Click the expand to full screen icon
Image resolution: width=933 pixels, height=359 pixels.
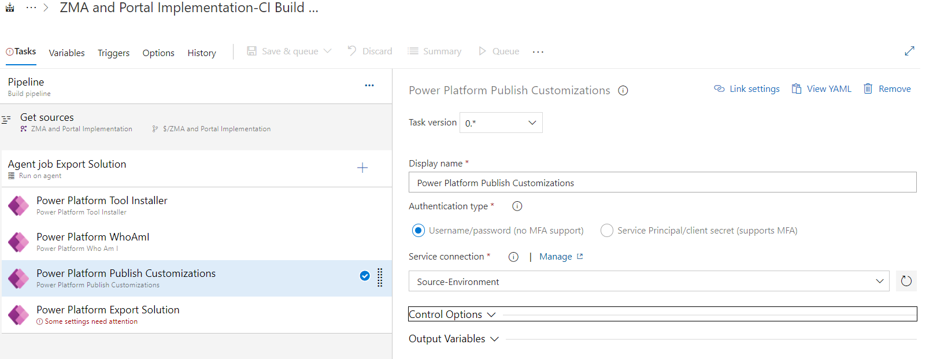click(909, 51)
